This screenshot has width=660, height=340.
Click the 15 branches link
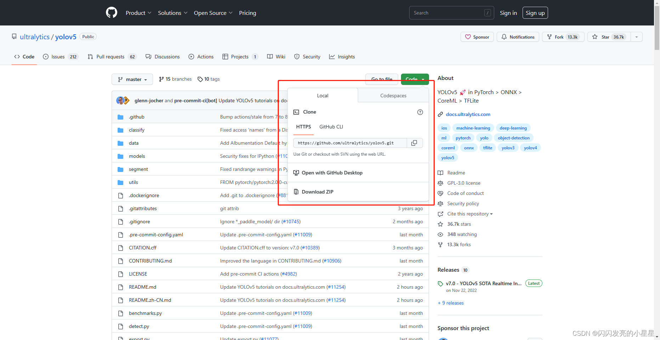pyautogui.click(x=175, y=79)
